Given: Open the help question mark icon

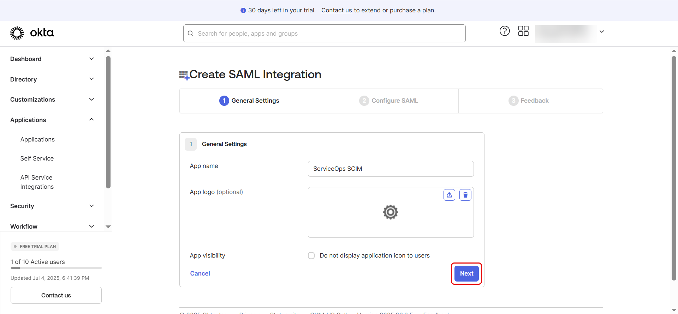Looking at the screenshot, I should pyautogui.click(x=505, y=31).
